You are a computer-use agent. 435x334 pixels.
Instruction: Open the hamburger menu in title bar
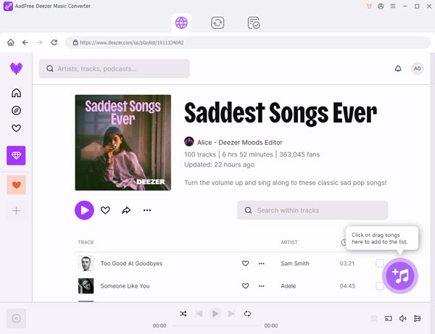(x=393, y=6)
